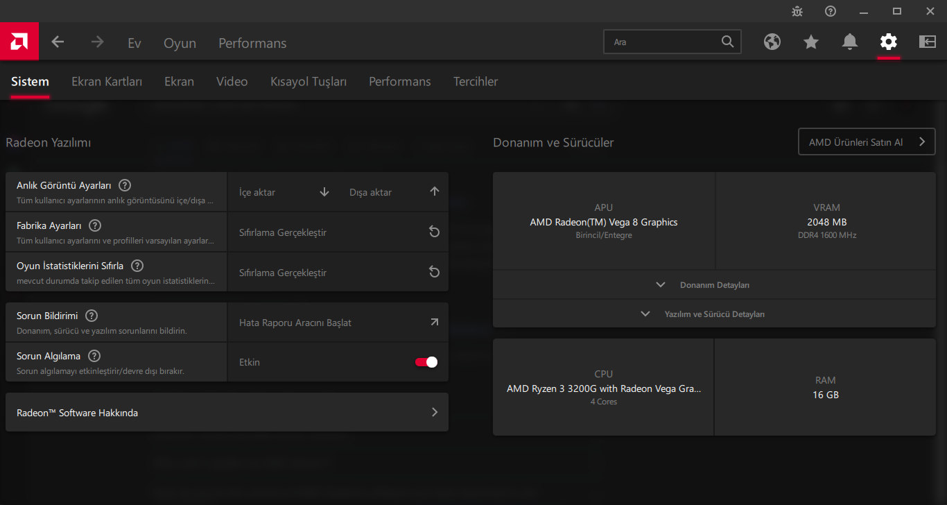Click the bug report icon in title bar
Image resolution: width=947 pixels, height=505 pixels.
pyautogui.click(x=797, y=11)
